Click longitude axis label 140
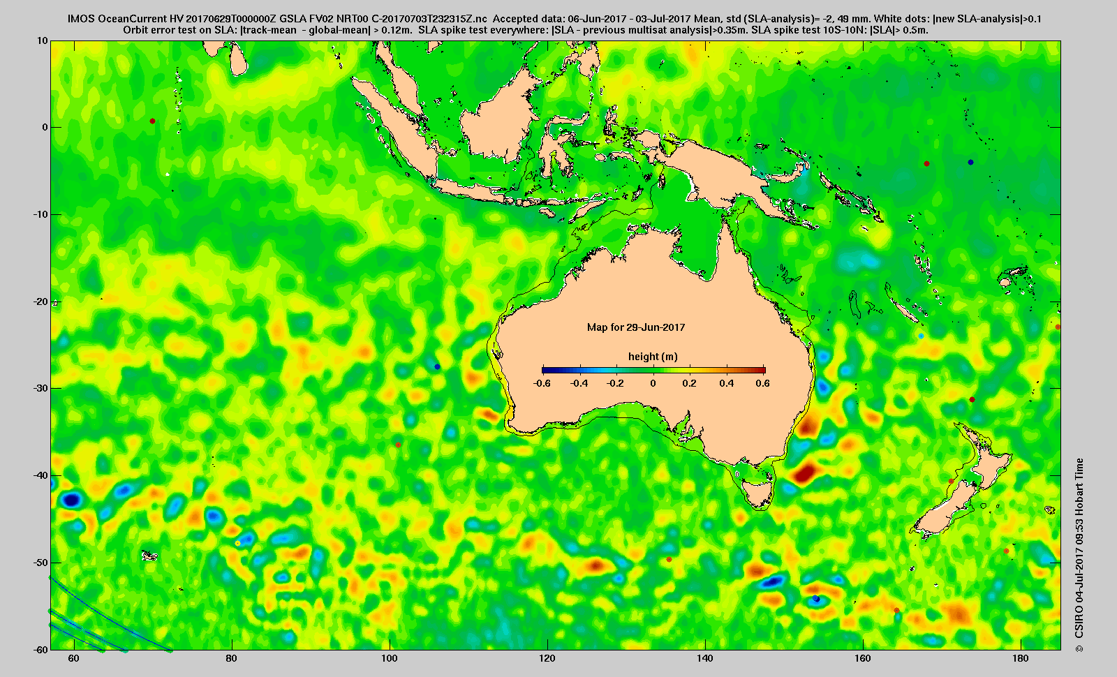The height and width of the screenshot is (677, 1117). tap(705, 659)
